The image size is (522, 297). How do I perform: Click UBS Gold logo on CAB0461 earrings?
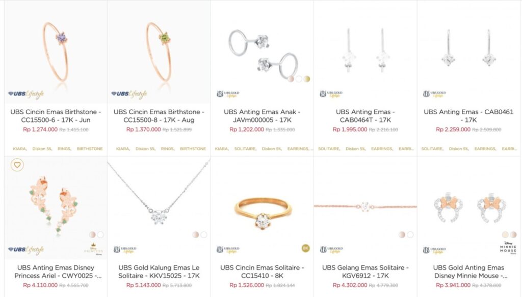(434, 94)
